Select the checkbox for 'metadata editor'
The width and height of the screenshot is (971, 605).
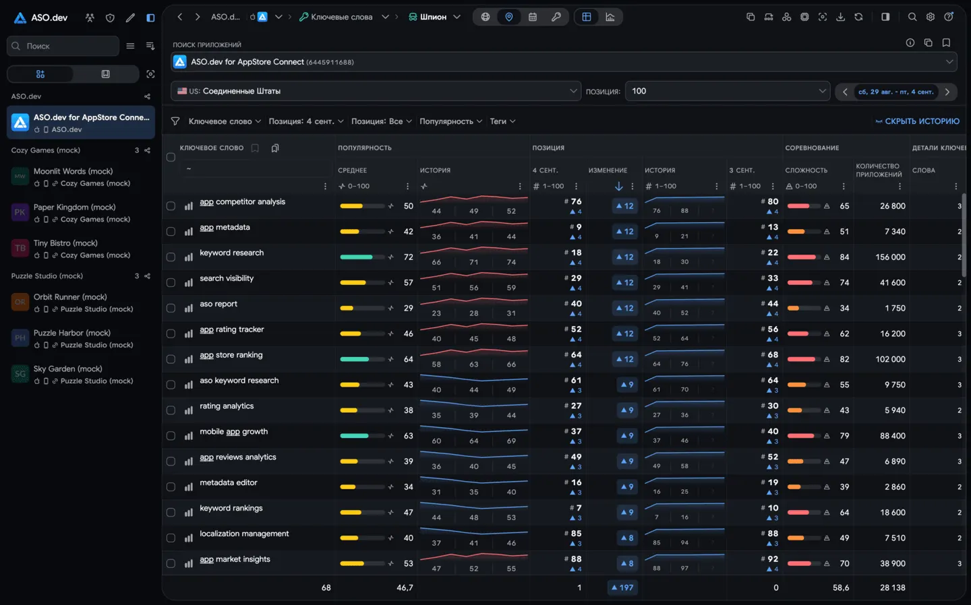171,487
